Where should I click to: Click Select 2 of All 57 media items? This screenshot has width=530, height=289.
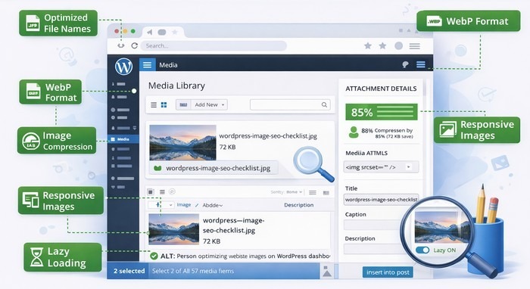(192, 271)
